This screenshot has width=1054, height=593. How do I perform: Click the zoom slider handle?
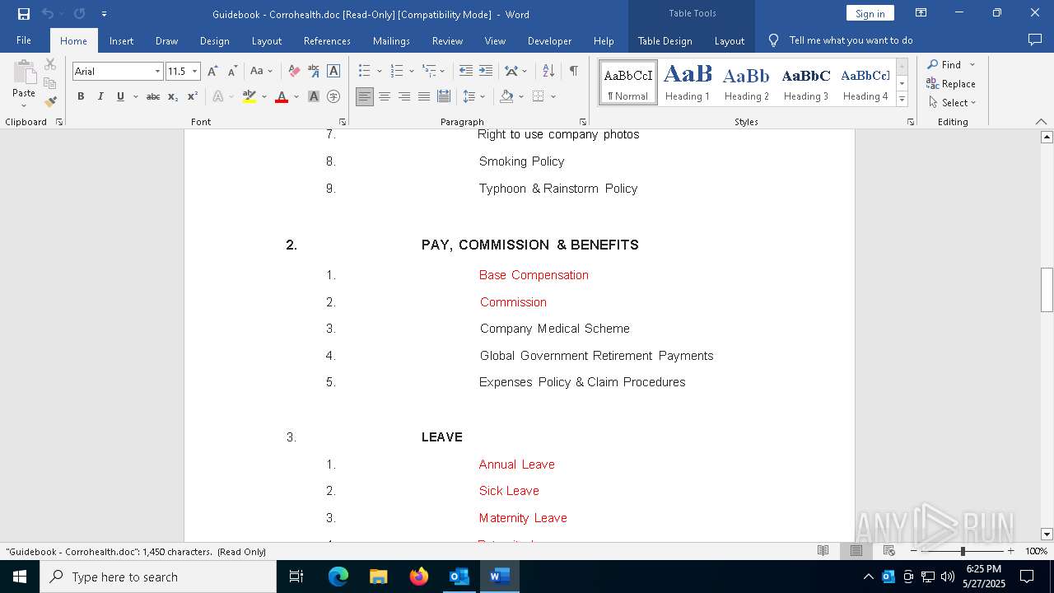pos(963,551)
